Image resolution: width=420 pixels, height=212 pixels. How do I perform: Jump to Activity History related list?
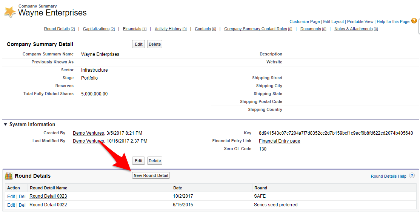click(171, 29)
